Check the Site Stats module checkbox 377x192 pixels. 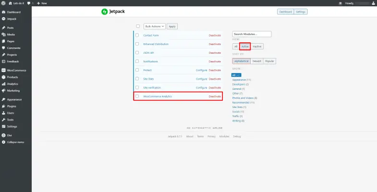tap(137, 79)
